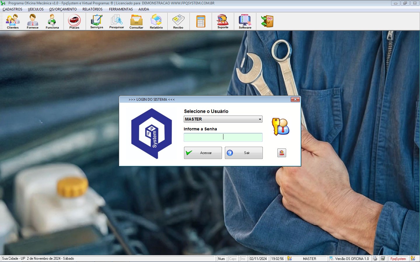Open the Serviços toolbar icon
The image size is (420, 262).
tap(97, 22)
